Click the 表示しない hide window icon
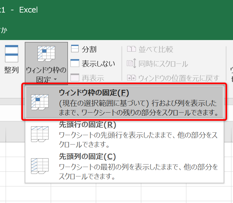This screenshot has height=203, width=233. [x=75, y=63]
